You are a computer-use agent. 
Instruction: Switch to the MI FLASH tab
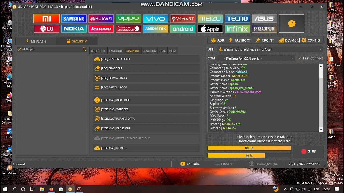36,41
